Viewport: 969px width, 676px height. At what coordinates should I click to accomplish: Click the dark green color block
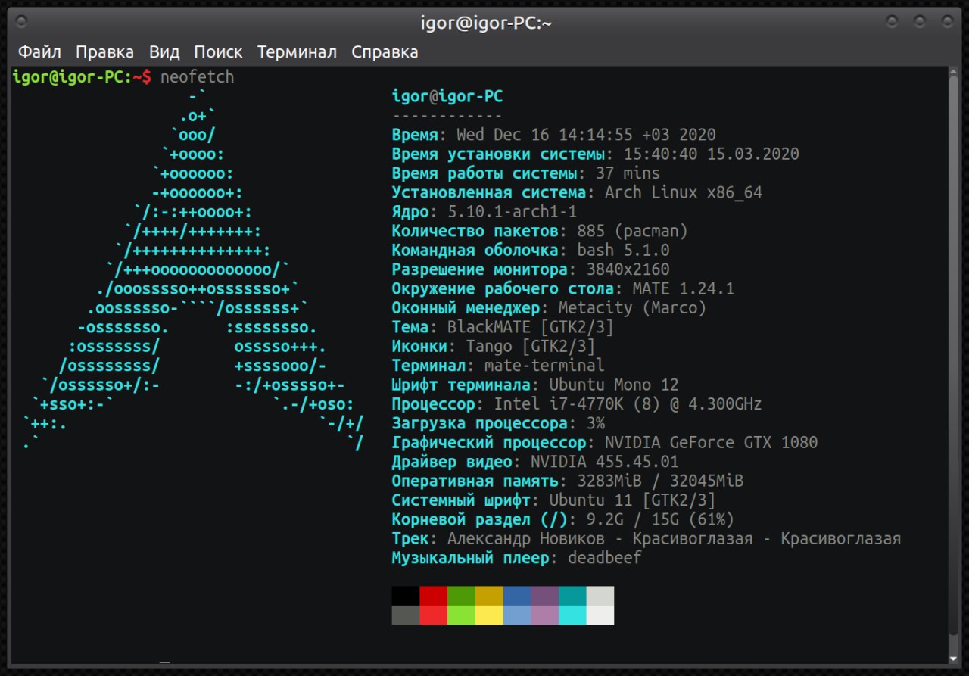(x=461, y=596)
